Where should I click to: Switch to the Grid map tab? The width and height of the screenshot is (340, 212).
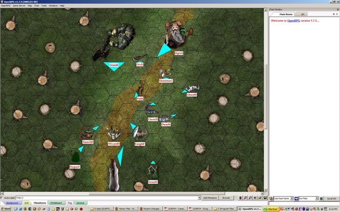27,203
